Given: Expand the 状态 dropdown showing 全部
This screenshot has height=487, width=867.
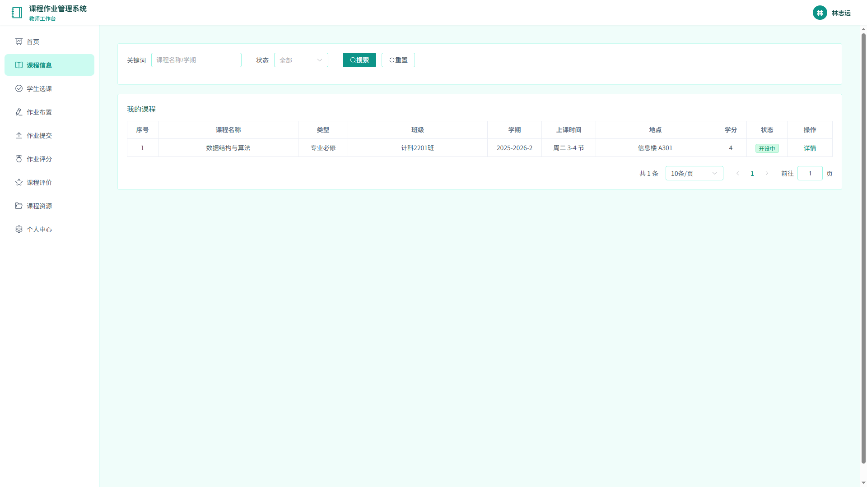Looking at the screenshot, I should point(301,60).
